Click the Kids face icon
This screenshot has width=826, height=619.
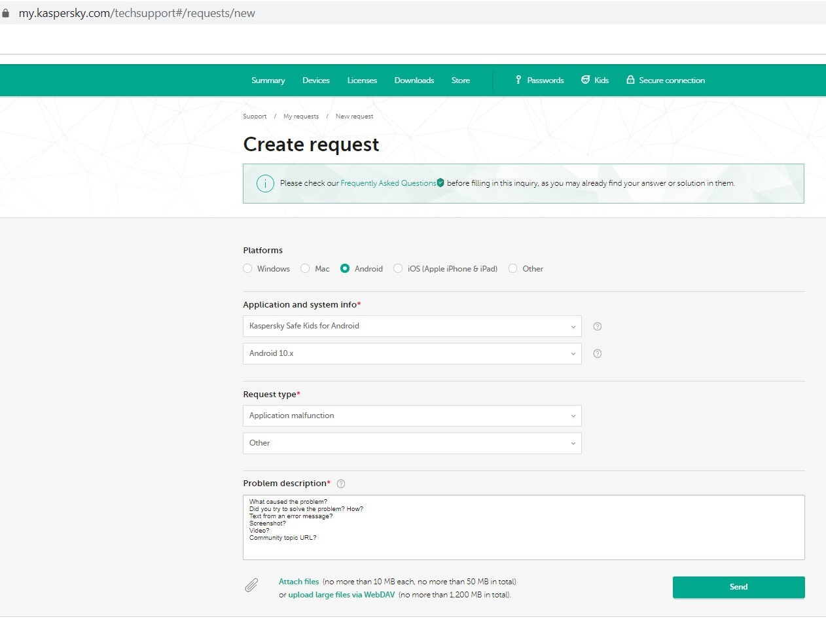click(585, 80)
